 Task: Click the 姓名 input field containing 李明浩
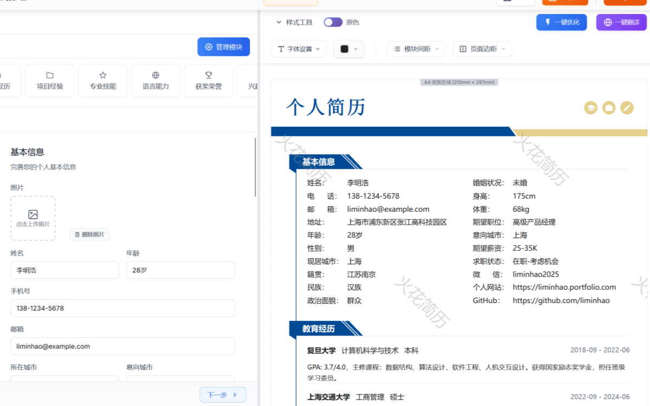[x=64, y=270]
